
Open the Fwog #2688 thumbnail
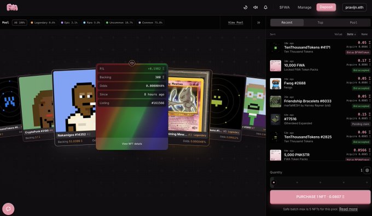click(x=275, y=84)
